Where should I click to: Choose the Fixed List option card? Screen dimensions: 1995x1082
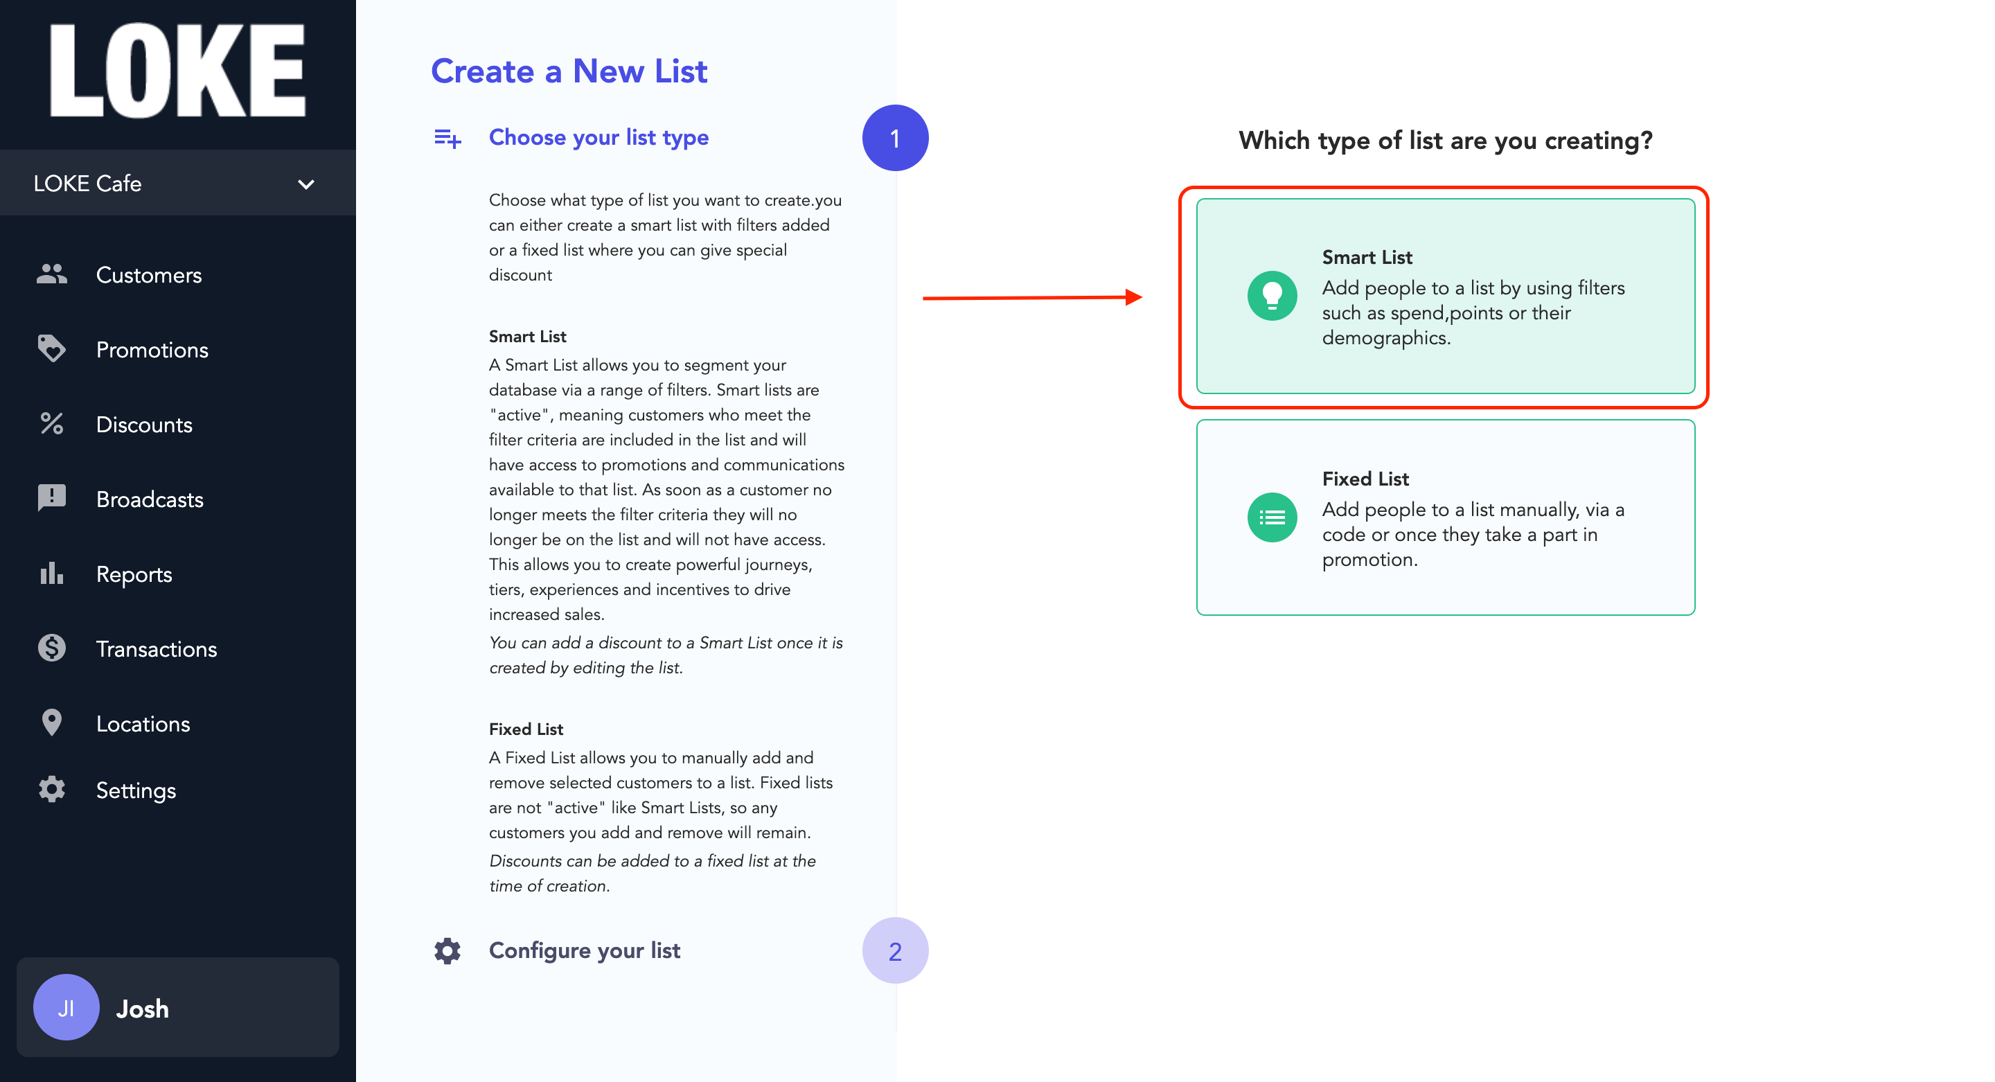1445,518
